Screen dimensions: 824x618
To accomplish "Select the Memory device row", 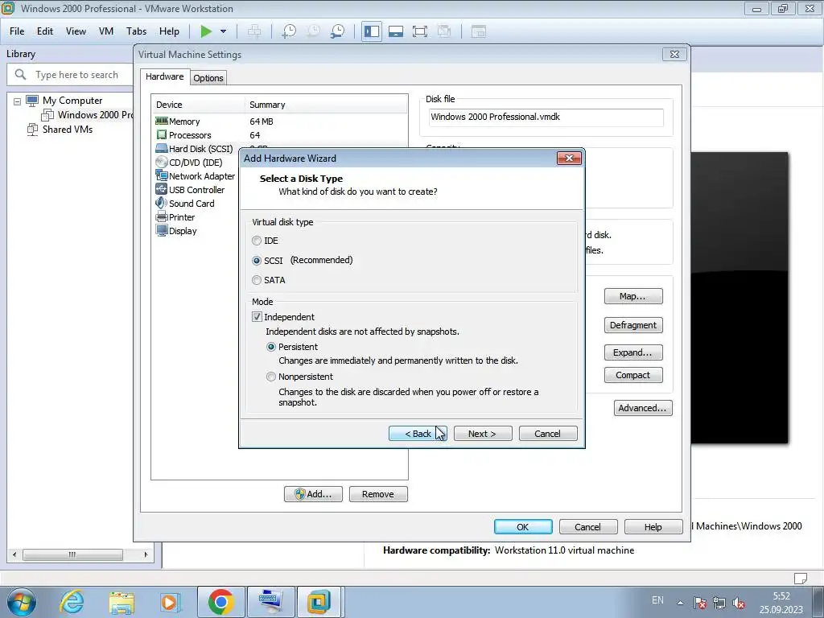I will click(x=279, y=122).
